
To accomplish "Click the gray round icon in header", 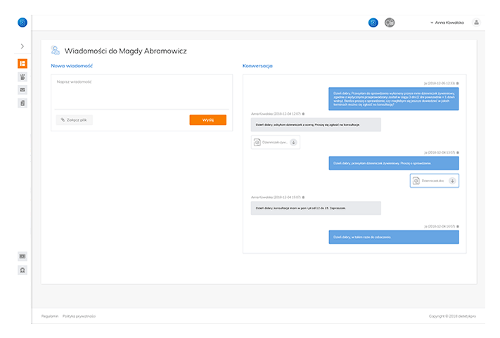I will click(x=390, y=22).
